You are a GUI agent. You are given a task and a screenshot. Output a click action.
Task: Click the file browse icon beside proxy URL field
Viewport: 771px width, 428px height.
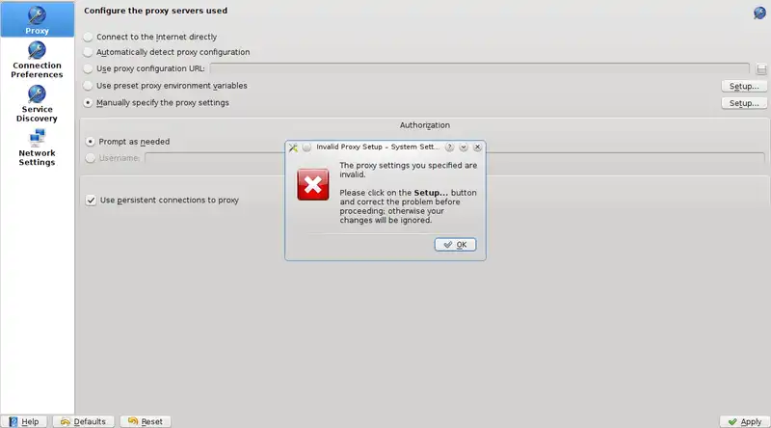click(761, 68)
